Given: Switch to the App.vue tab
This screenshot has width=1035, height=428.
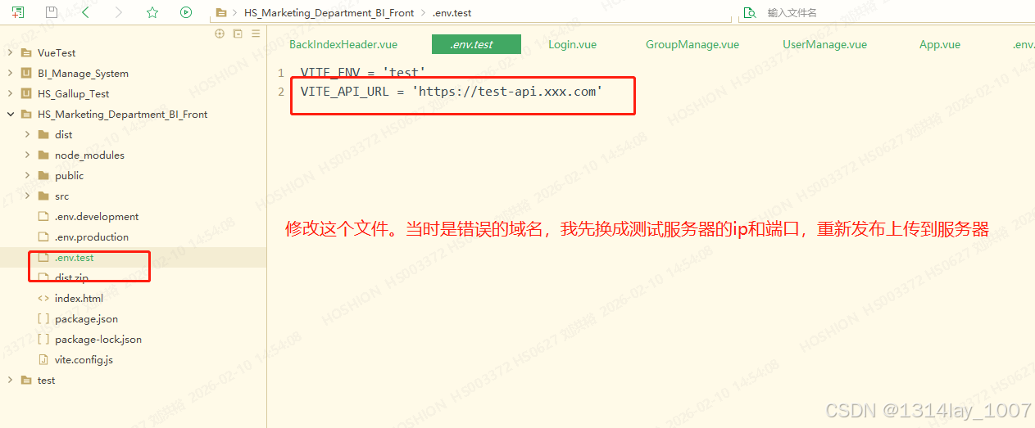Looking at the screenshot, I should tap(940, 44).
